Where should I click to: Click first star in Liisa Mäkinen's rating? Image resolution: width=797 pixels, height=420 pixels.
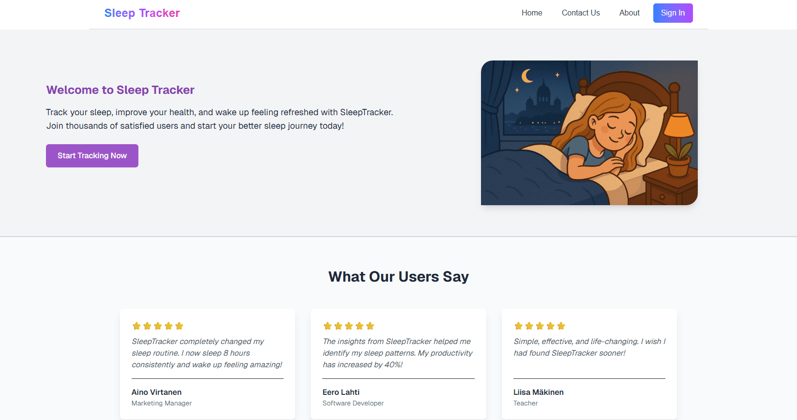coord(518,326)
